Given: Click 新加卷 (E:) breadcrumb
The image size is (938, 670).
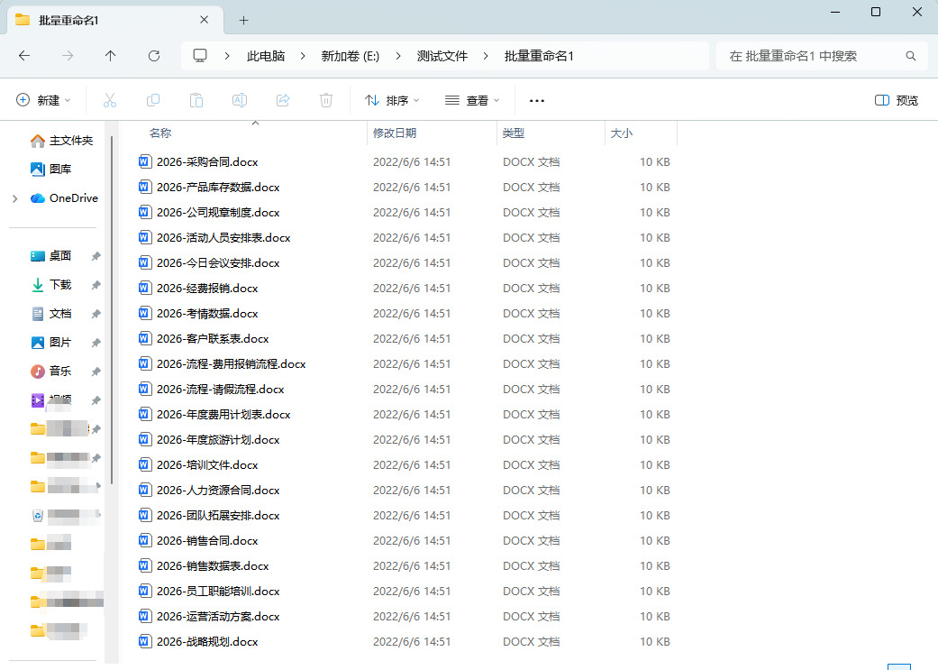Looking at the screenshot, I should (x=351, y=56).
